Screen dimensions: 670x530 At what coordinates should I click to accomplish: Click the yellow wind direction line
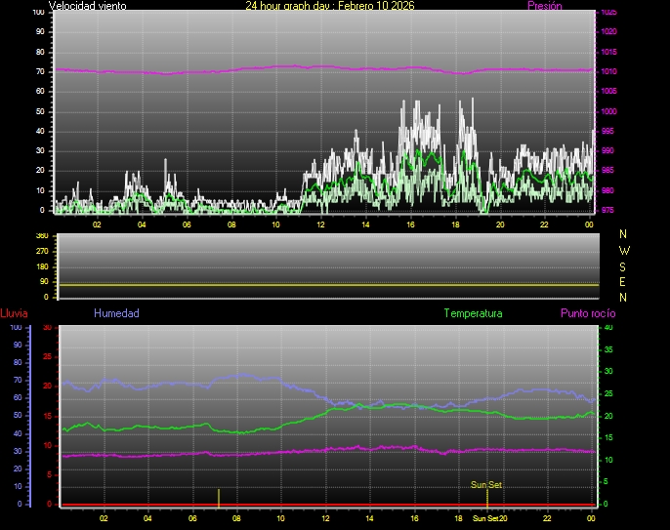point(322,285)
